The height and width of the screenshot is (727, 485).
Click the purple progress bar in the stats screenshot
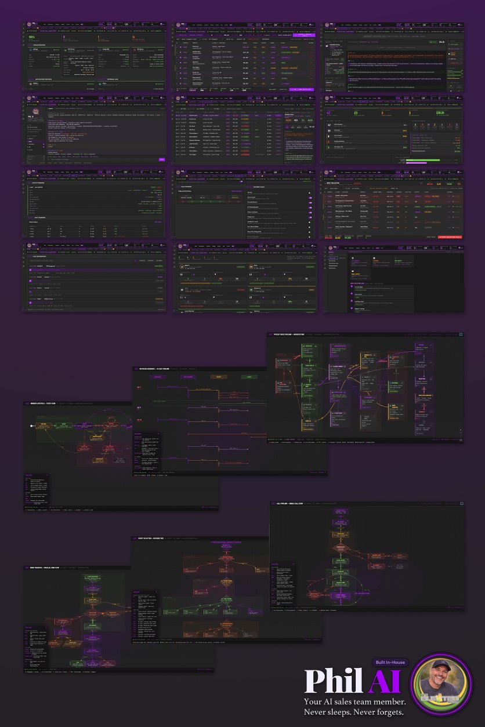coord(416,163)
